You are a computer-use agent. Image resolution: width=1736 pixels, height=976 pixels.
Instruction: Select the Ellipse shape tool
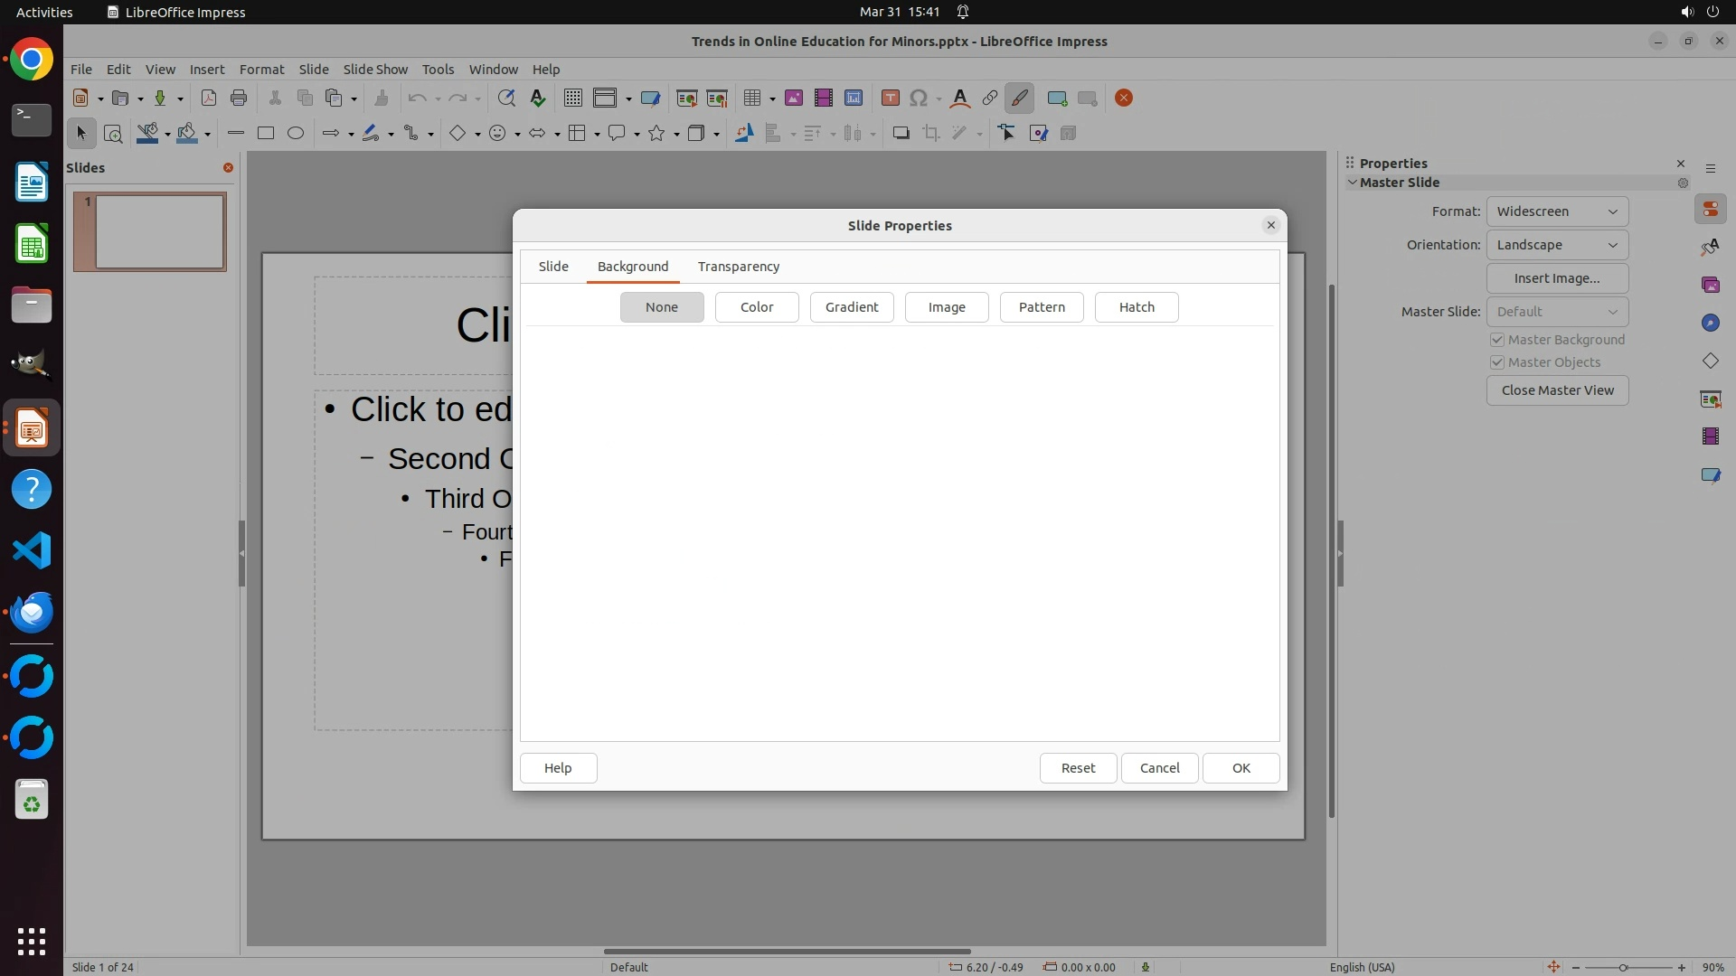coord(296,134)
